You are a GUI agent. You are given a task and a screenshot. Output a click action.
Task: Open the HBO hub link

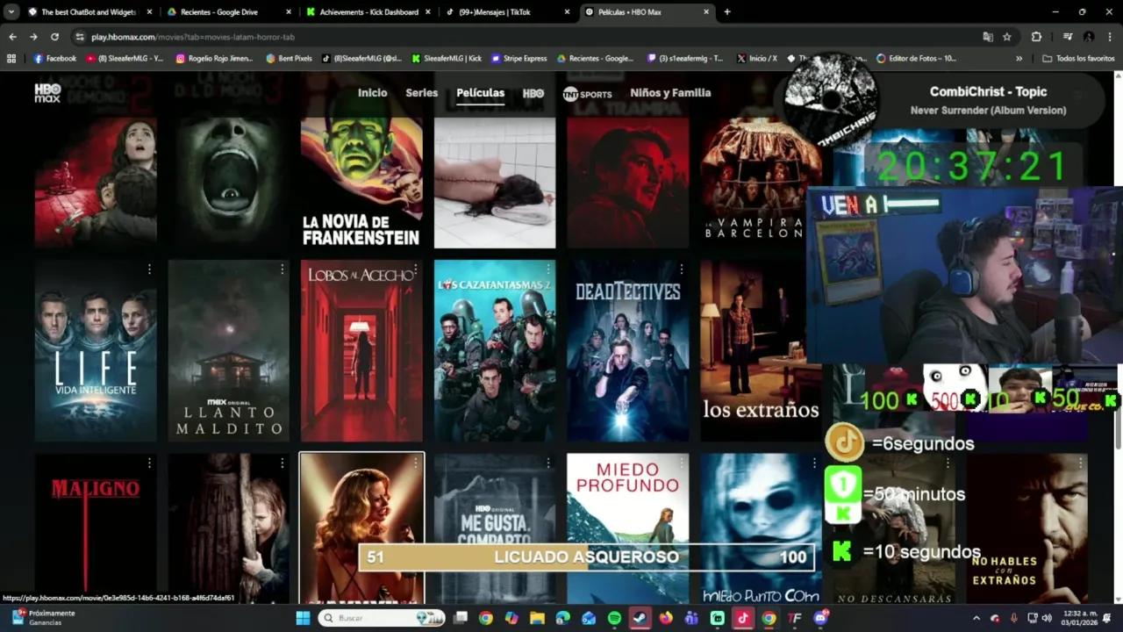pyautogui.click(x=533, y=93)
